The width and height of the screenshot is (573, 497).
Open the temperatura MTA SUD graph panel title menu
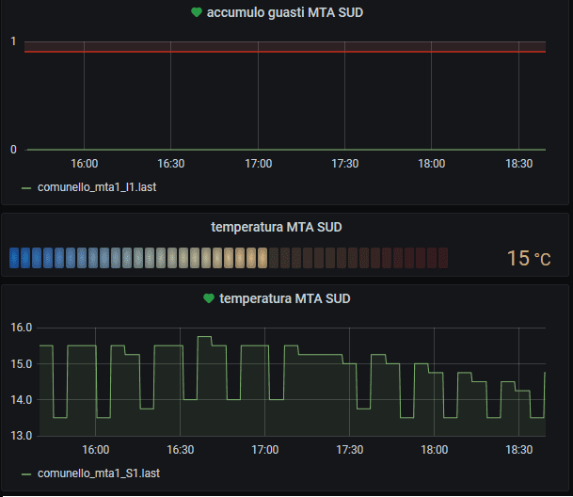pos(284,298)
